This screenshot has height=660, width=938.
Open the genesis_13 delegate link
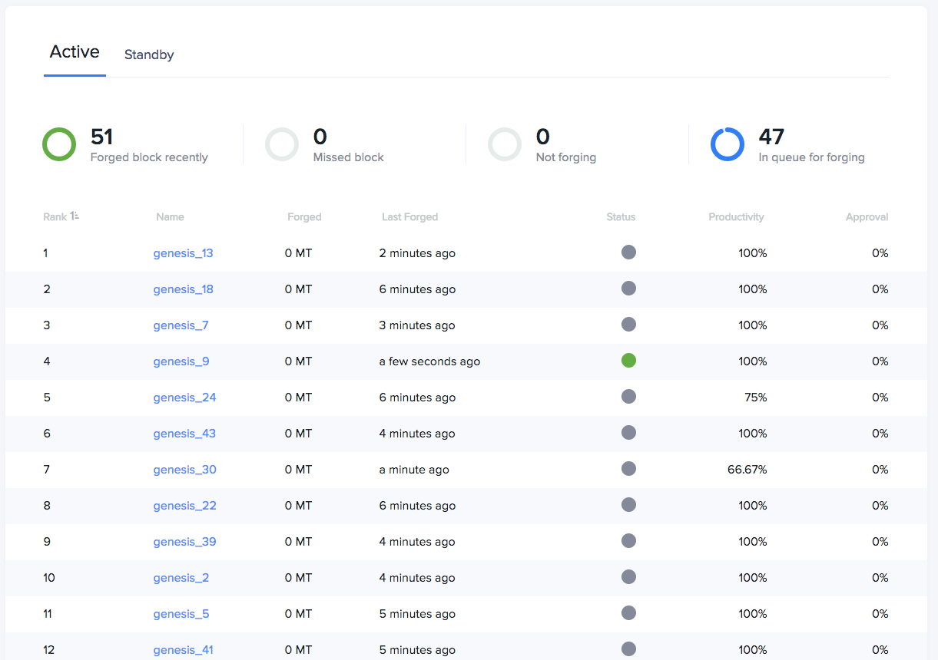click(x=183, y=253)
